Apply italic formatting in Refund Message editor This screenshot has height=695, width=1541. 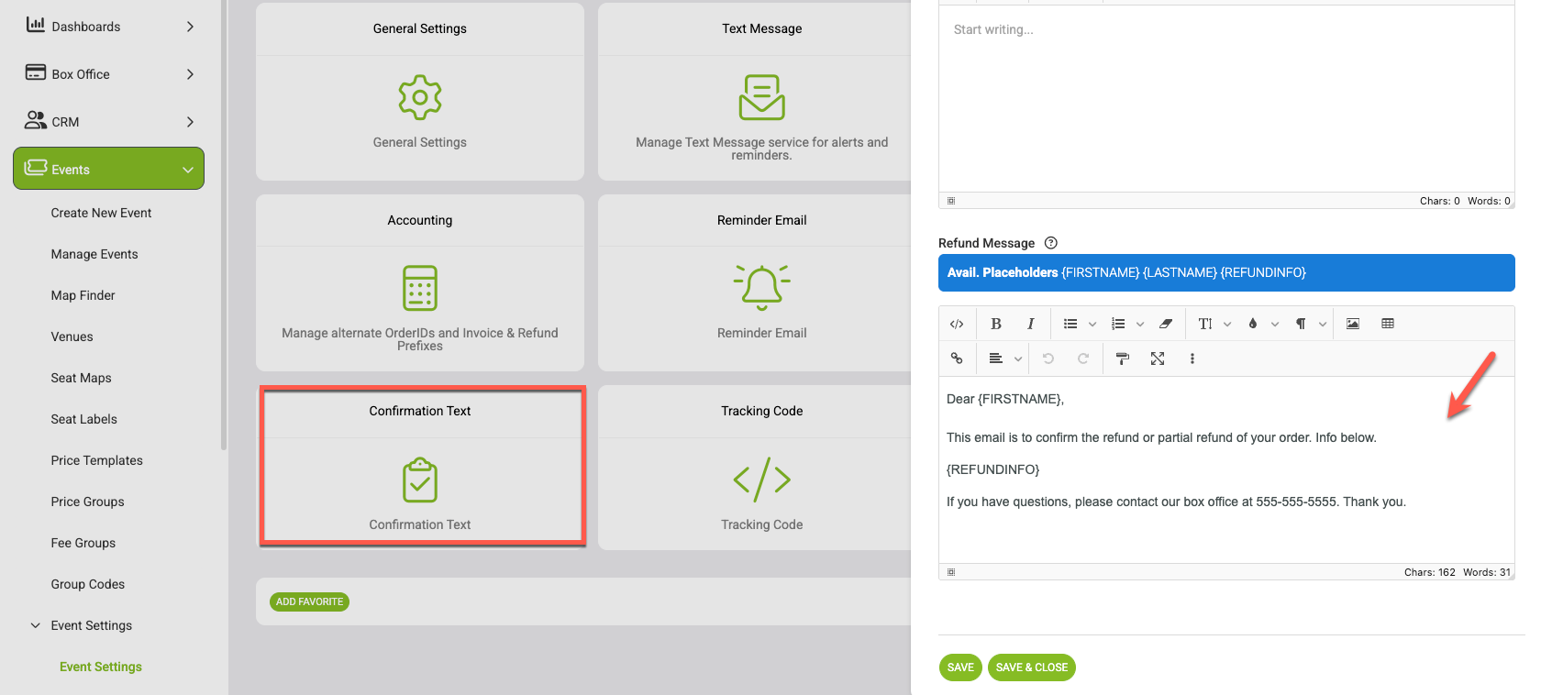[1031, 324]
